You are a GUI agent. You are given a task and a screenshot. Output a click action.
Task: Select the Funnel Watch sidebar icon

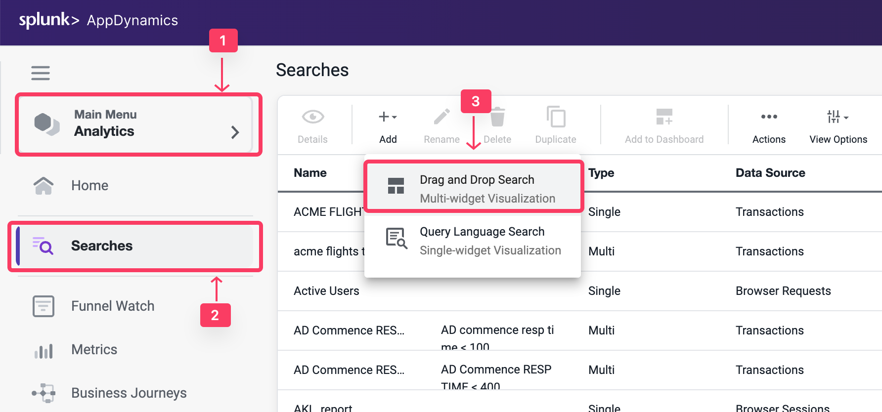[x=43, y=306]
